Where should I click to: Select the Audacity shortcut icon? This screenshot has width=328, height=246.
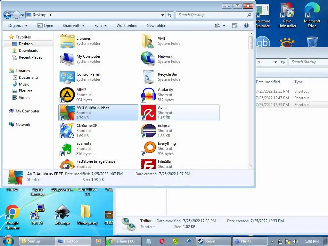[x=149, y=95]
